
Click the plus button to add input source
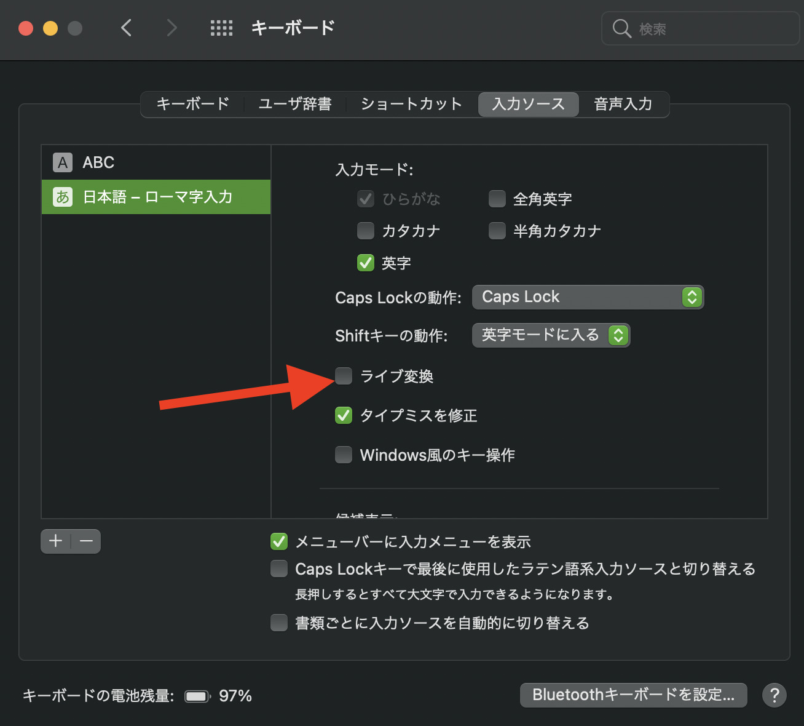[56, 541]
